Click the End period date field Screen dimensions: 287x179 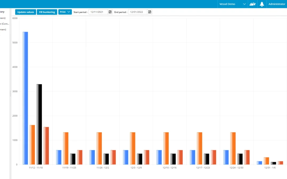[137, 12]
